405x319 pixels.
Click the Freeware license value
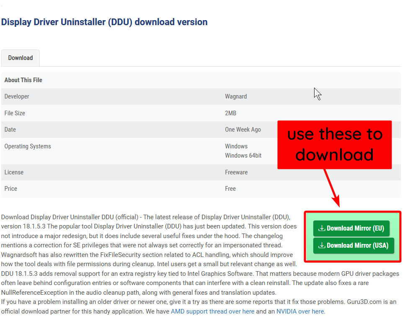pyautogui.click(x=236, y=172)
